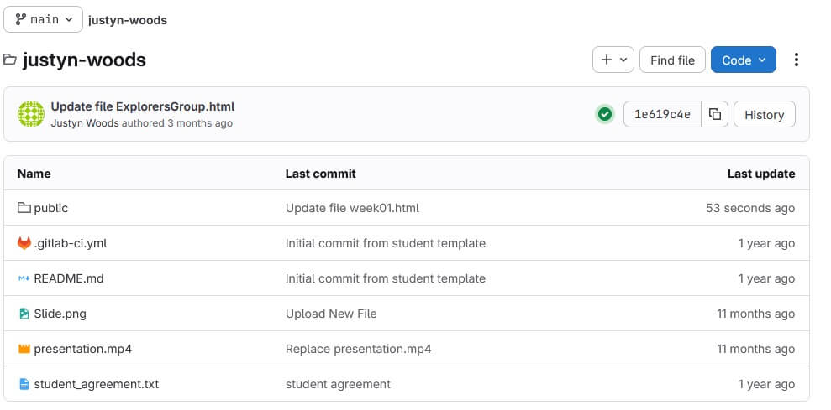831x410 pixels.
Task: Click the justyn-woods breadcrumb link
Action: point(127,20)
